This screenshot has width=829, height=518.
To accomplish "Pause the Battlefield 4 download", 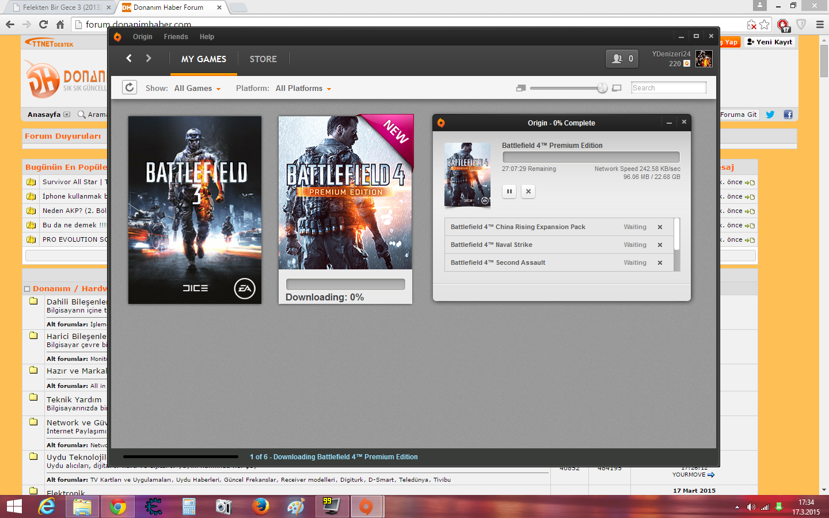I will pyautogui.click(x=509, y=191).
